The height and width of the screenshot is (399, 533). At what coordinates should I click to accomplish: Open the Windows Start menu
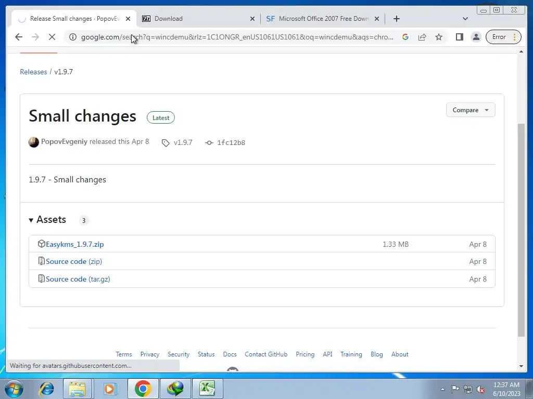[14, 389]
